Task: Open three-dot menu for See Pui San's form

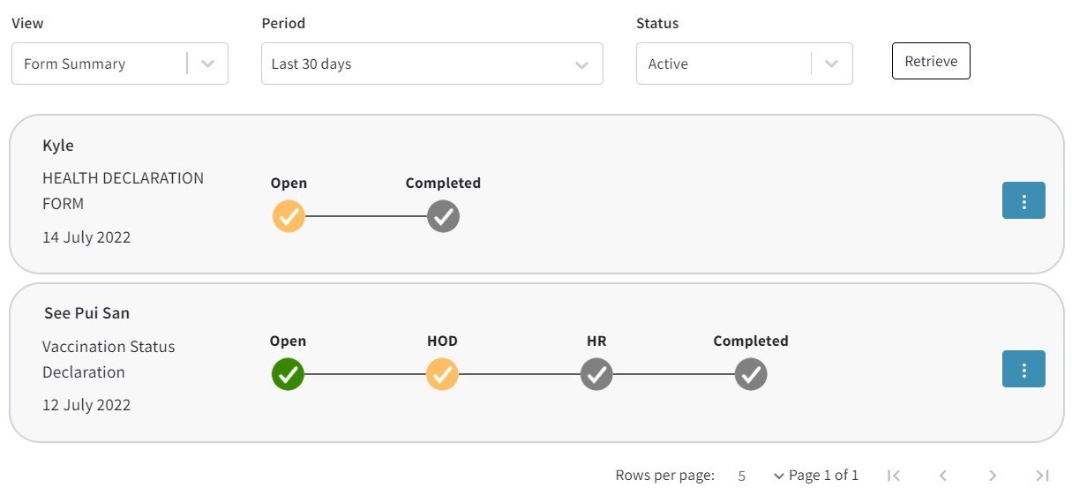Action: (x=1023, y=369)
